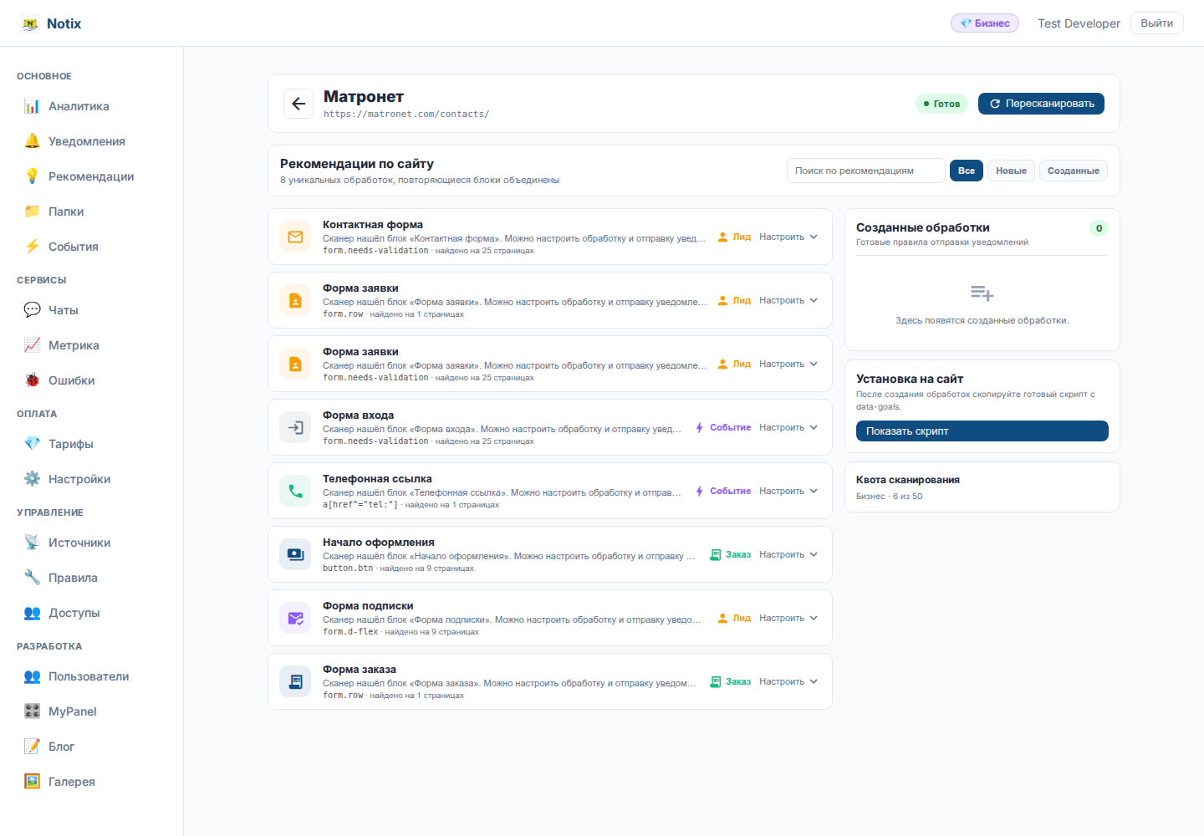
Task: Expand Настроить for Начало оформления
Action: [788, 555]
